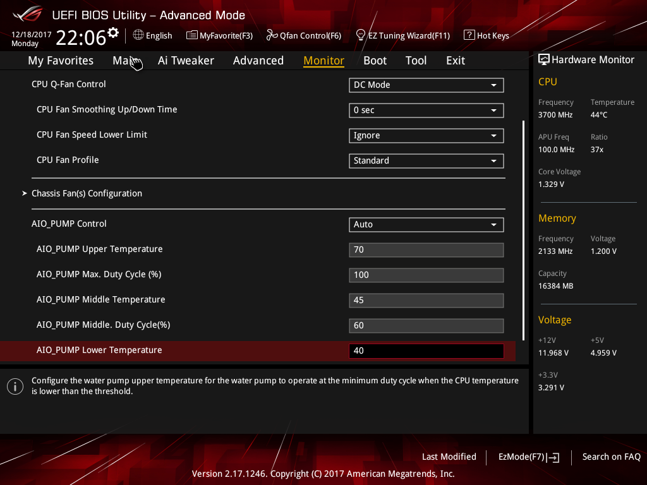Open the CPU Fan Profile dropdown
Viewport: 647px width, 485px height.
tap(426, 161)
